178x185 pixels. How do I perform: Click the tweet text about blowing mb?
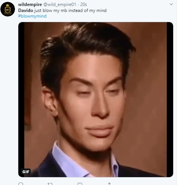[62, 10]
